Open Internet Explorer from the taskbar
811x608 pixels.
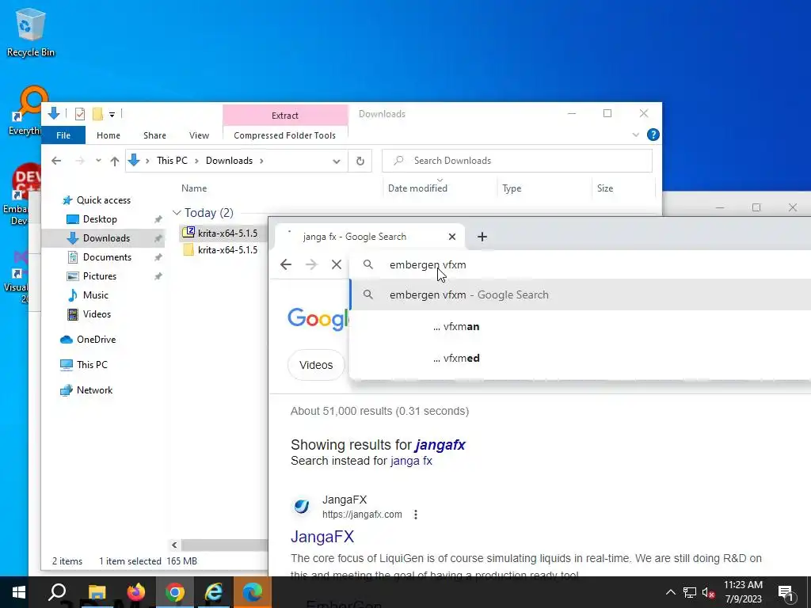point(214,592)
